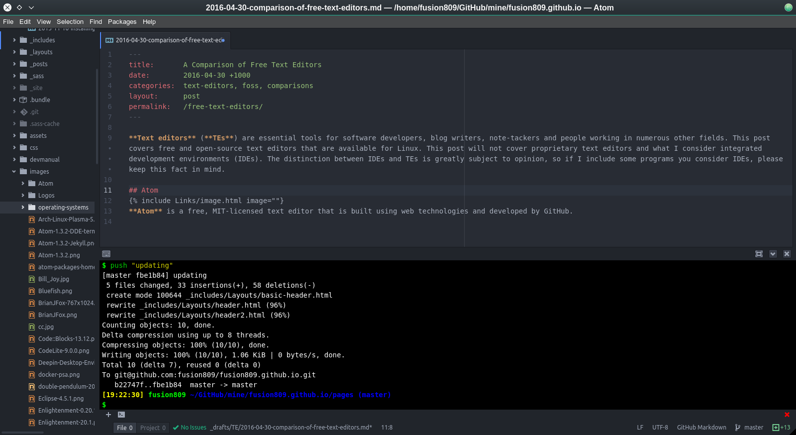796x435 pixels.
Task: Expand the _sass folder chevron
Action: click(x=14, y=76)
